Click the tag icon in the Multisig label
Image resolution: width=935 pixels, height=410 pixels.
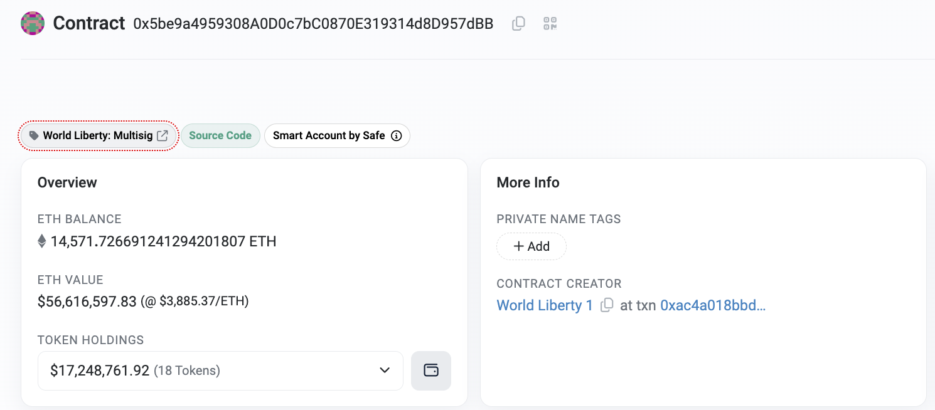[x=34, y=135]
